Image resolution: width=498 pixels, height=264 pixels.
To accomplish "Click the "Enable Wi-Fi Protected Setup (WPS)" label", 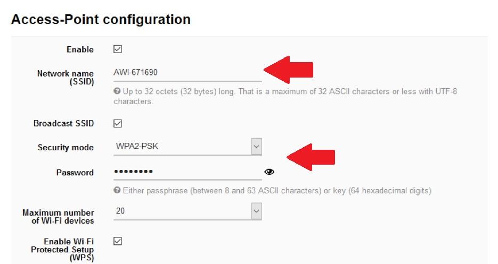I will 62,249.
